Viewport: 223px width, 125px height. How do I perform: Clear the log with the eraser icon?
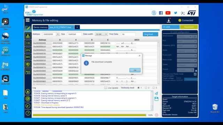pyautogui.click(x=156, y=93)
